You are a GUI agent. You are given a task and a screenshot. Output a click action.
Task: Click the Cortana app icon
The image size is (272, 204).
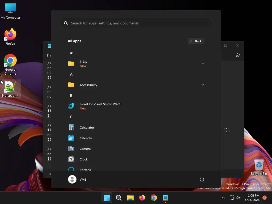coord(71,169)
